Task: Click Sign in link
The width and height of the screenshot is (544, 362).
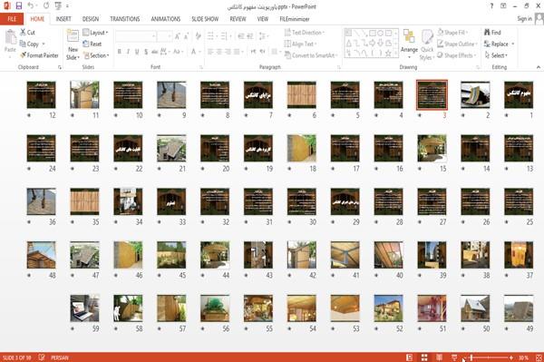Action: 524,19
